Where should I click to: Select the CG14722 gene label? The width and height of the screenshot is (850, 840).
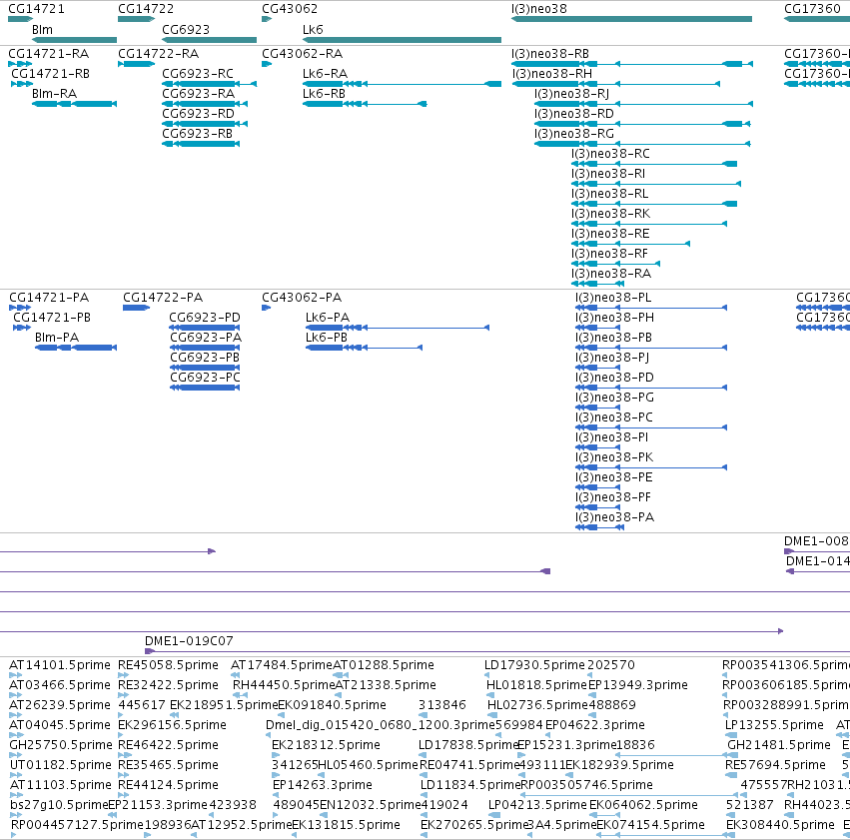(x=146, y=9)
